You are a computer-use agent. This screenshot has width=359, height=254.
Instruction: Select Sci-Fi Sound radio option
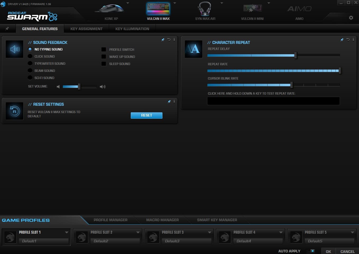click(30, 78)
